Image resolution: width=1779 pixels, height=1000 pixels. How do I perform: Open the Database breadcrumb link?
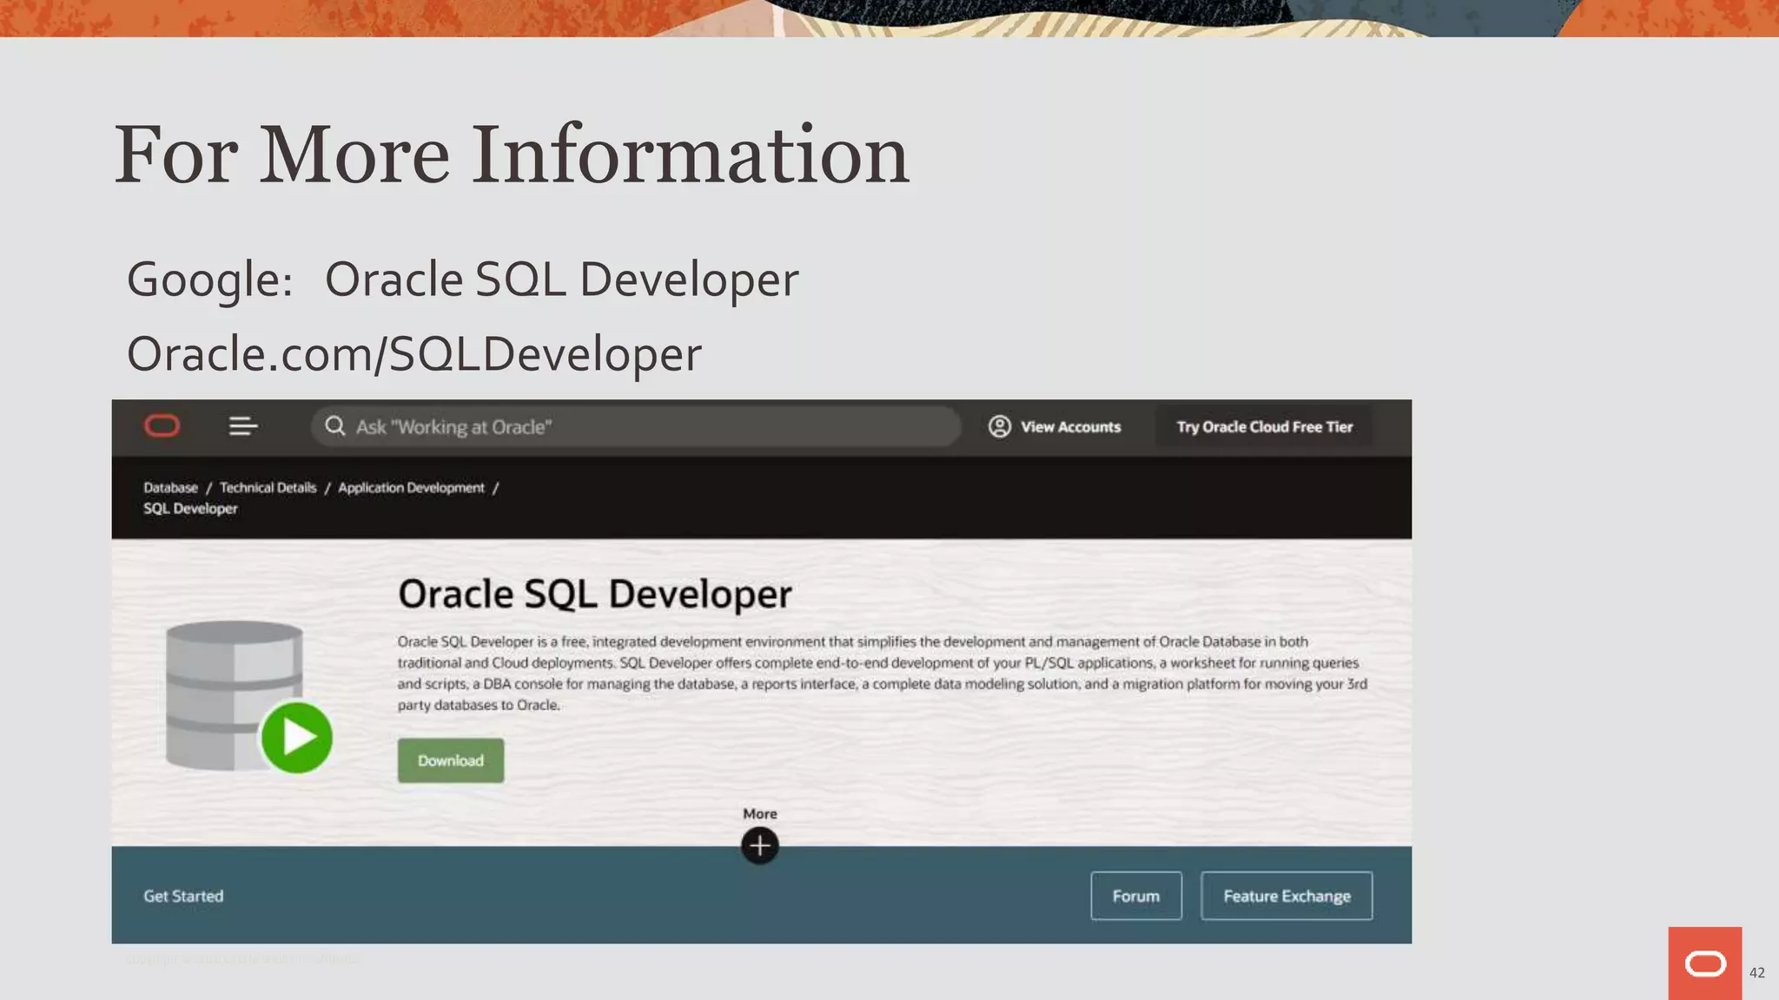click(x=170, y=488)
